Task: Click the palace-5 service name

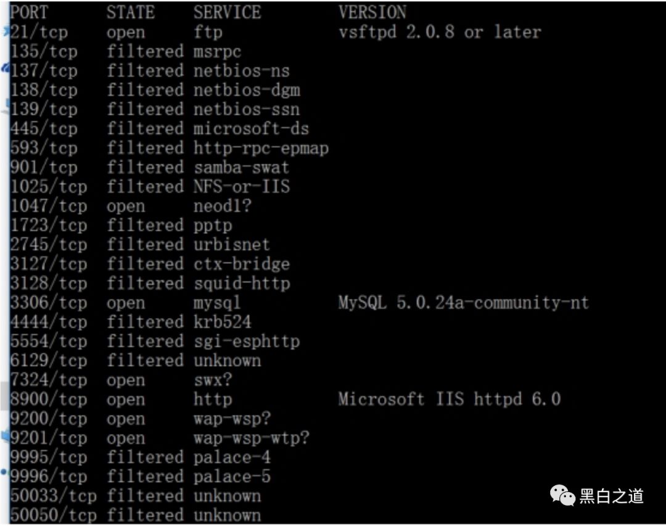Action: click(232, 476)
